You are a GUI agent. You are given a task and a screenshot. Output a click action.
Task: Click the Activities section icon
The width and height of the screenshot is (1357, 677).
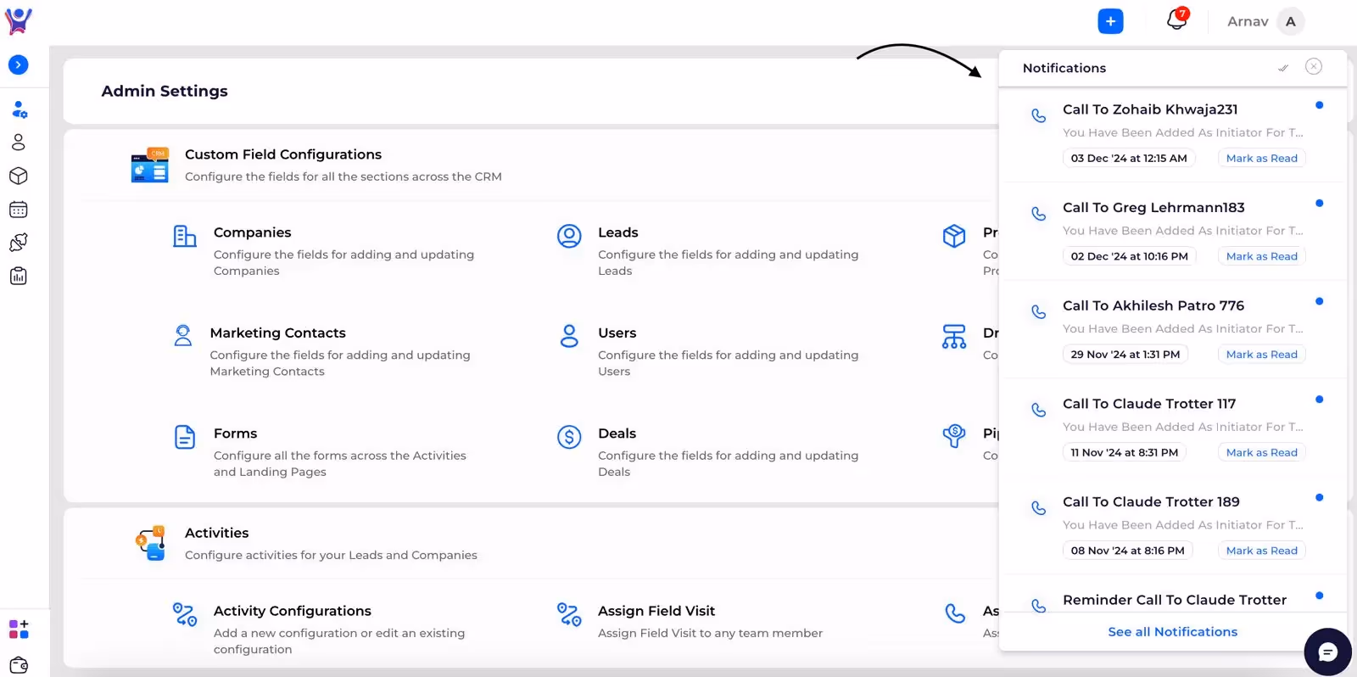[150, 543]
